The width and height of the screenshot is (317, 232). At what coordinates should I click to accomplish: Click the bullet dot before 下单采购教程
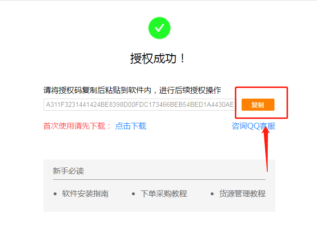coord(133,194)
